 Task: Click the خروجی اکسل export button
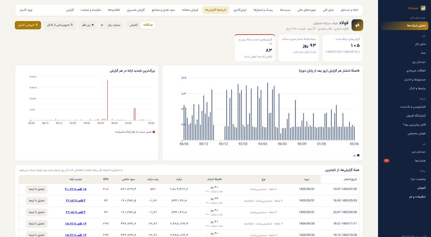[28, 25]
